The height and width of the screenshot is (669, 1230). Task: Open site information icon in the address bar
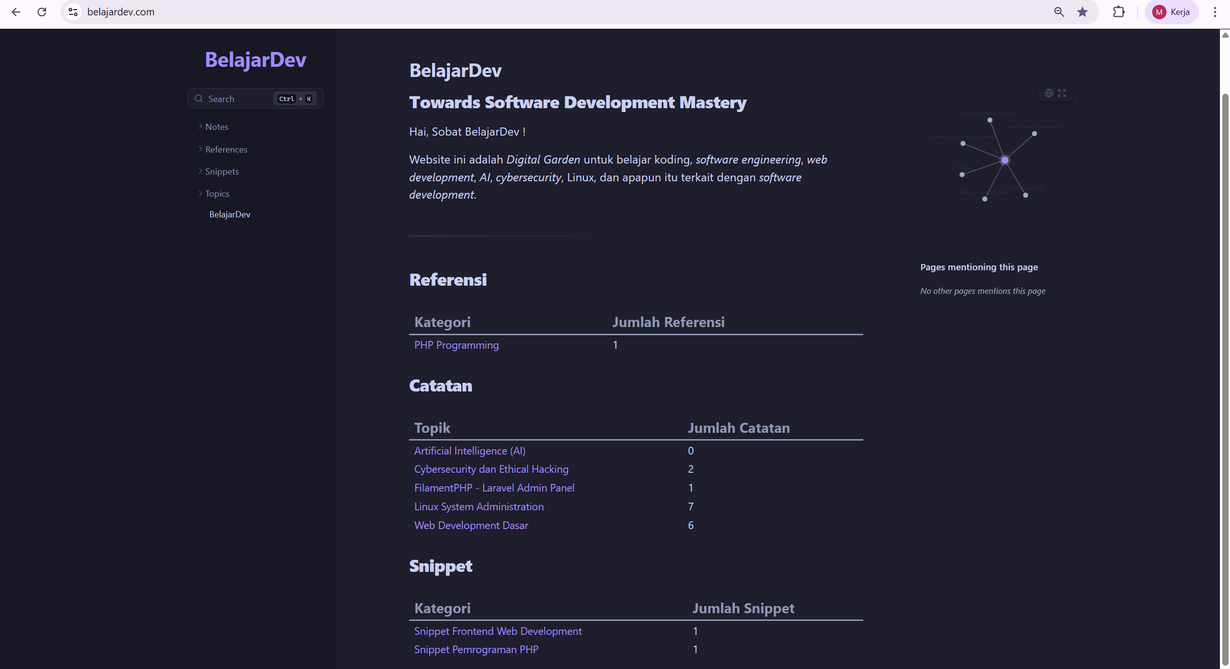click(72, 12)
